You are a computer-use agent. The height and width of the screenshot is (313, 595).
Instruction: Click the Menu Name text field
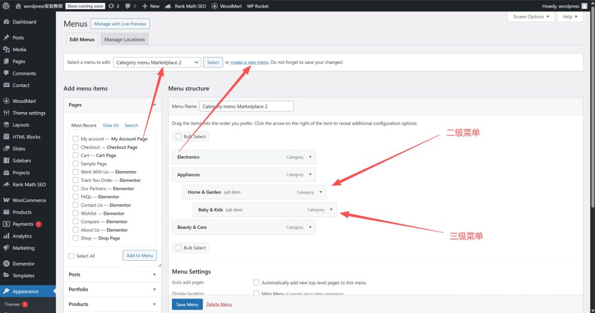(x=246, y=106)
